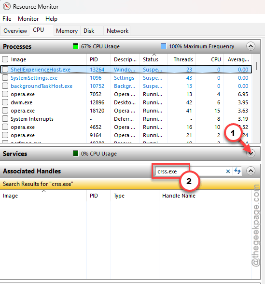The height and width of the screenshot is (284, 265).
Task: Sort processes by Average CPU column header
Action: 237,59
